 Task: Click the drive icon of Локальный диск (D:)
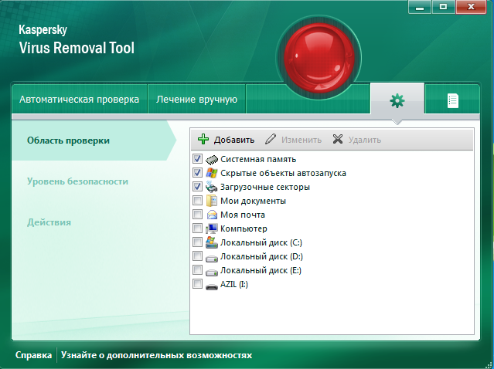(212, 259)
